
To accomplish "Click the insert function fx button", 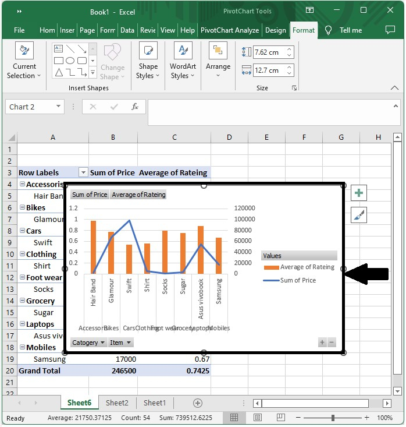I will [x=135, y=107].
